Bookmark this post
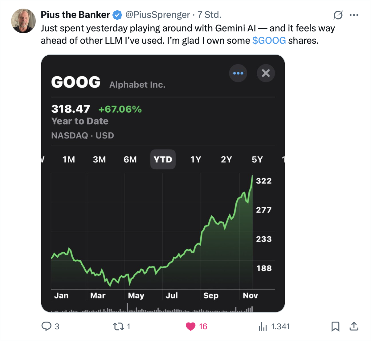Viewport: 371px width, 341px height. pyautogui.click(x=335, y=326)
